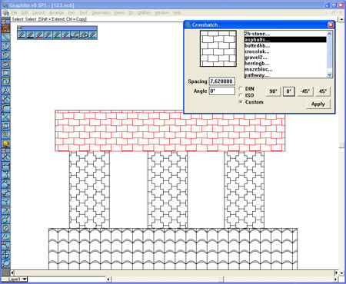Open the Utilities menu
The height and width of the screenshot is (284, 346).
click(144, 12)
